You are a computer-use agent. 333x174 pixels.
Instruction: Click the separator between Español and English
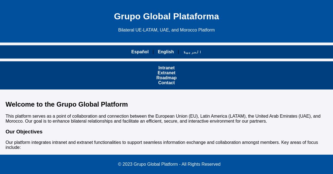[x=153, y=52]
